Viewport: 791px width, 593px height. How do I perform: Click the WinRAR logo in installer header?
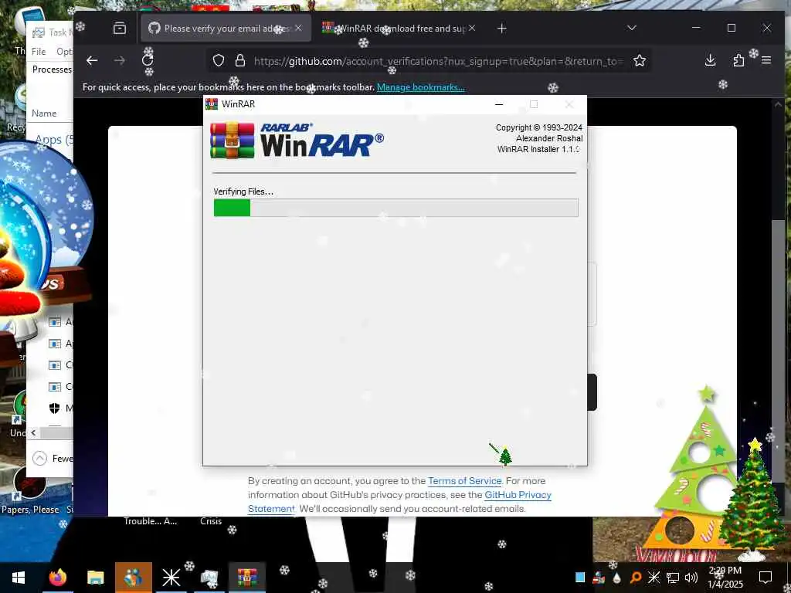pyautogui.click(x=297, y=141)
